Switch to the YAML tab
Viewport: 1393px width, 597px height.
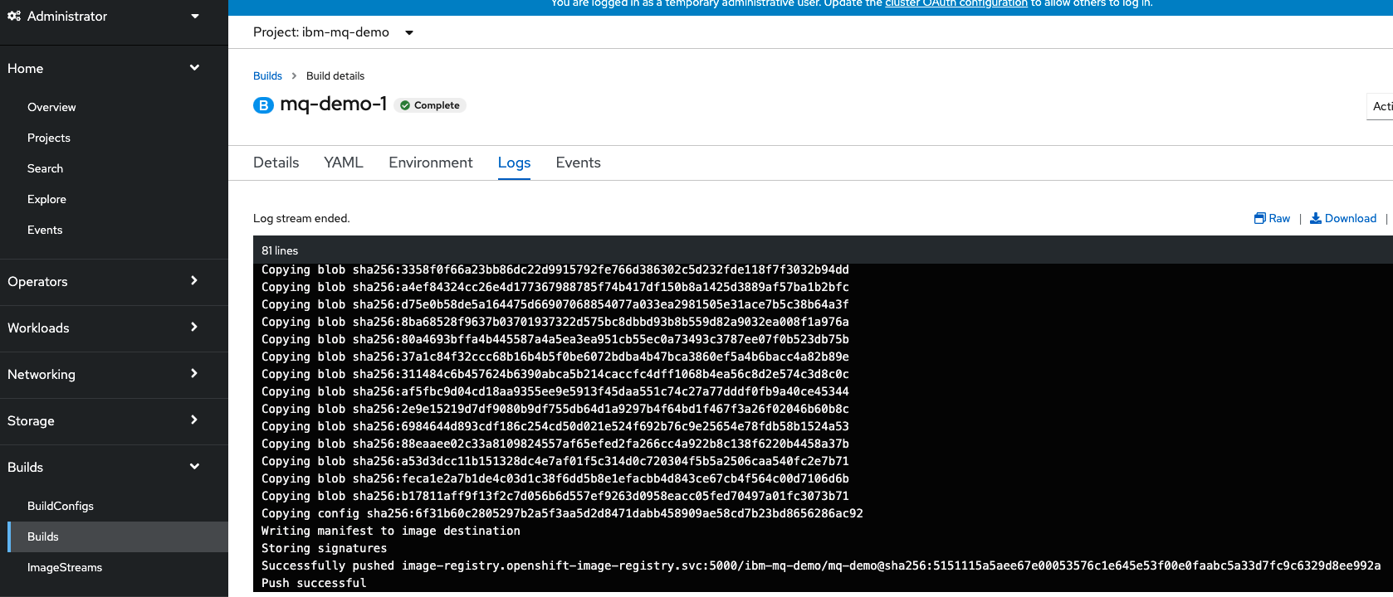[343, 163]
